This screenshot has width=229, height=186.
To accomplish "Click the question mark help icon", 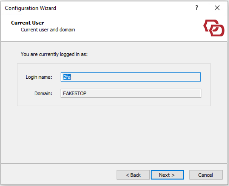I will click(197, 8).
